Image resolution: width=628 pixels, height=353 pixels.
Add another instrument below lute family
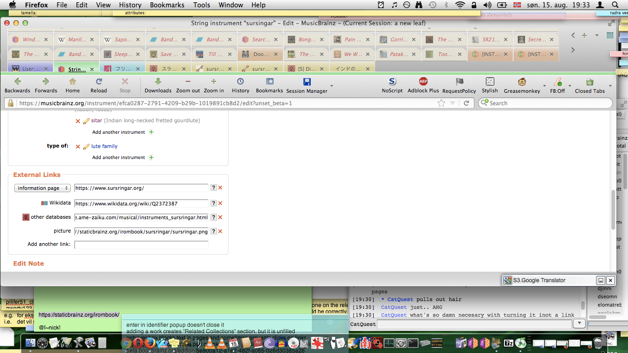tap(123, 157)
